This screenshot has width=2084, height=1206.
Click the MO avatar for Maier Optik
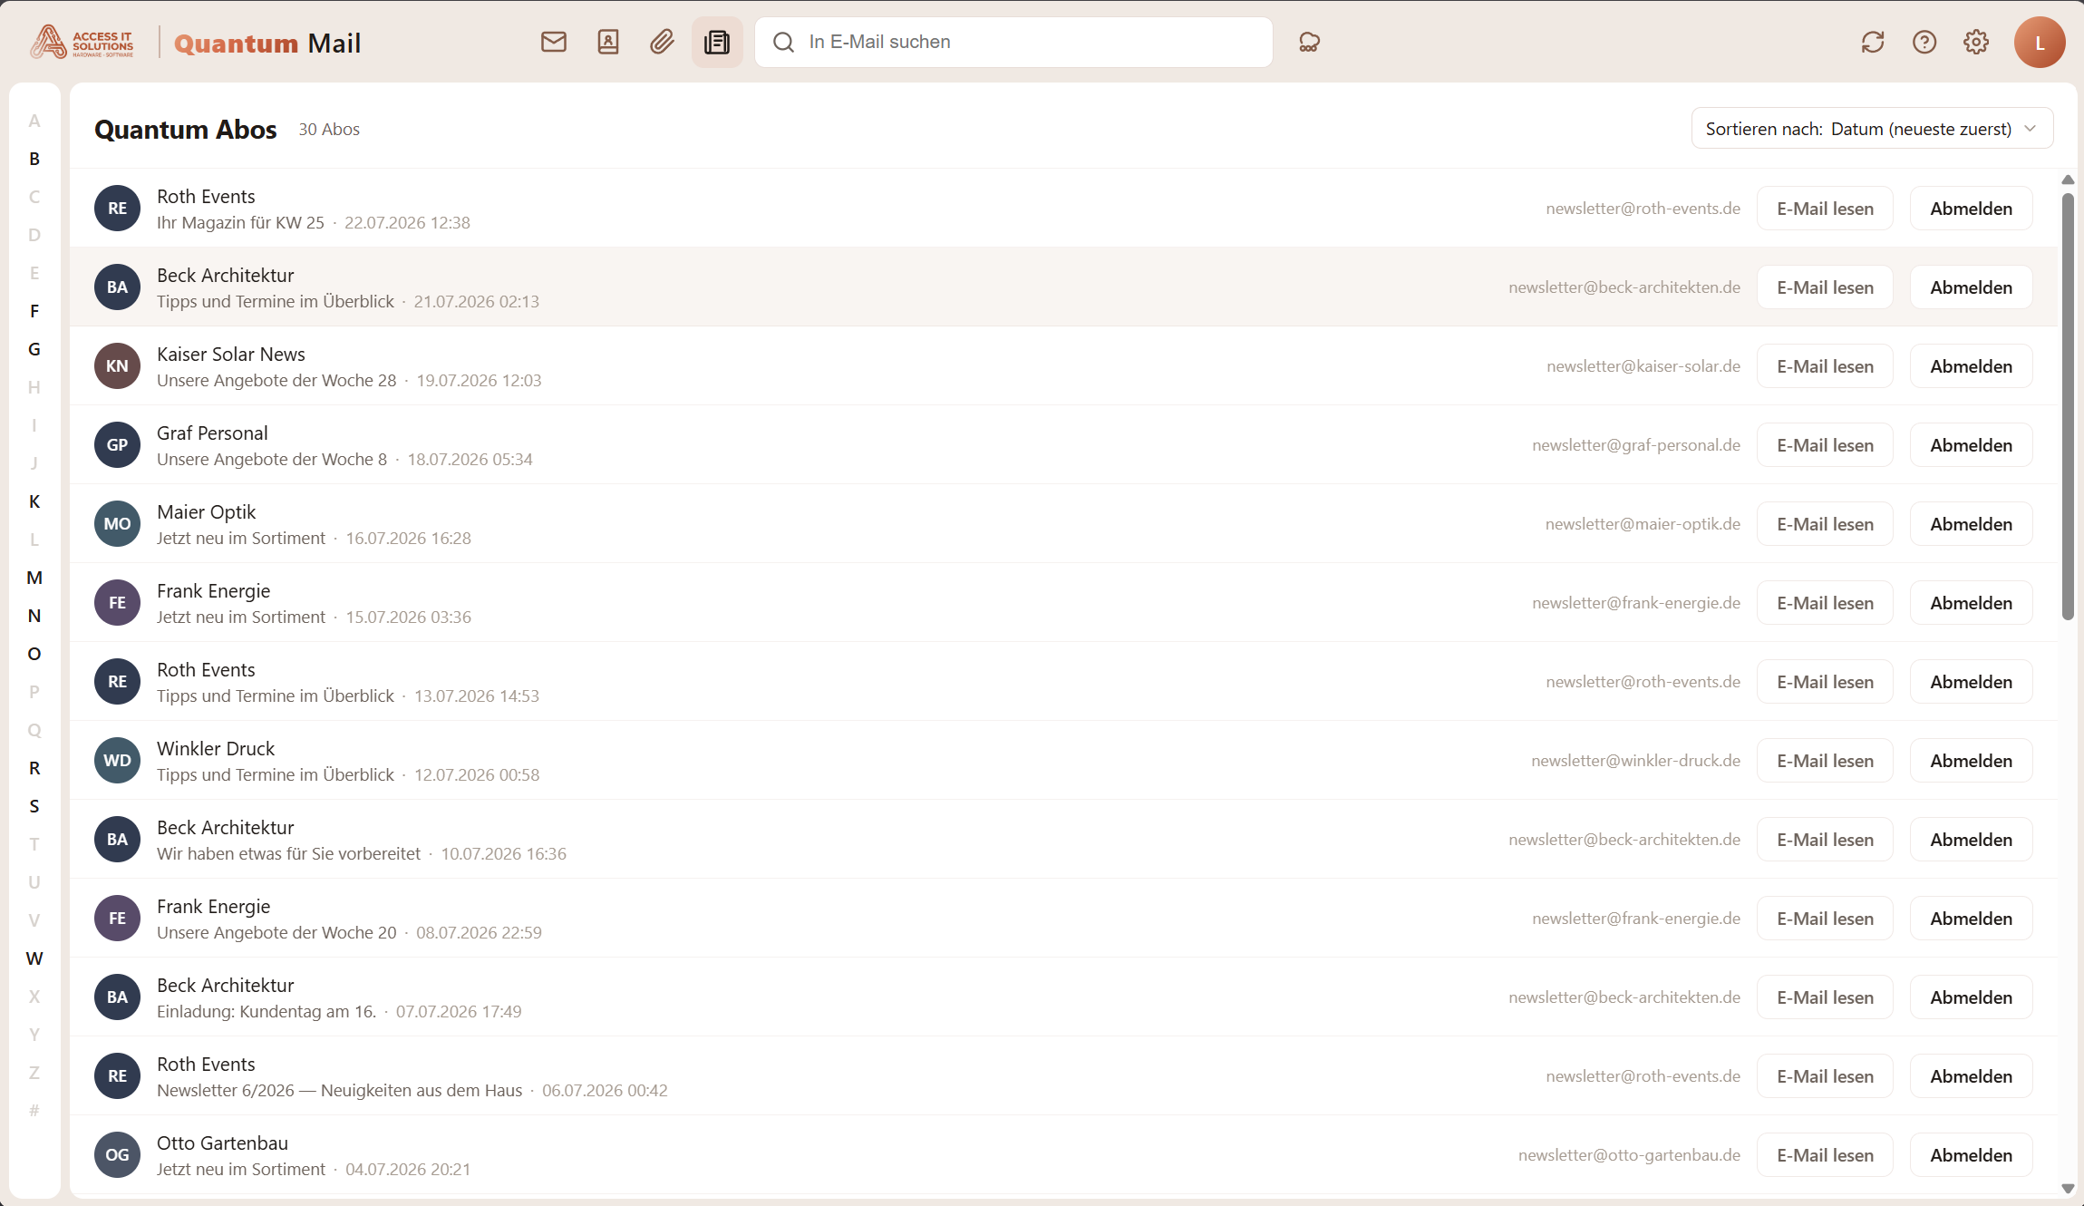tap(117, 524)
